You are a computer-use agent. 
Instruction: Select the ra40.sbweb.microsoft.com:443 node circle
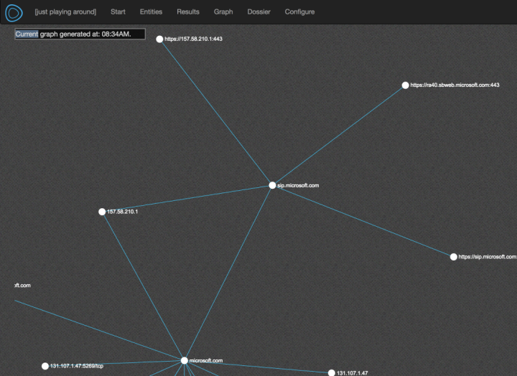pos(405,85)
